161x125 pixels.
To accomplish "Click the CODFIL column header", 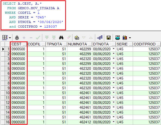I will (x=36, y=44).
